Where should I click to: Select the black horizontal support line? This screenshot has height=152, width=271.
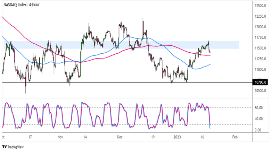(104, 82)
